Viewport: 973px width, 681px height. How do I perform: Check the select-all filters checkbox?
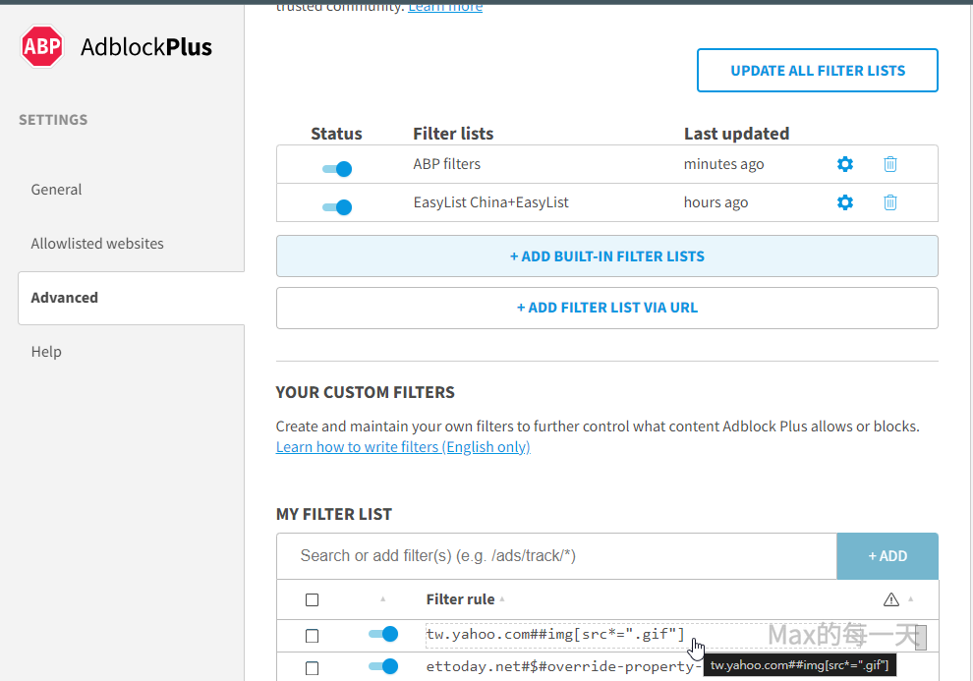tap(312, 599)
